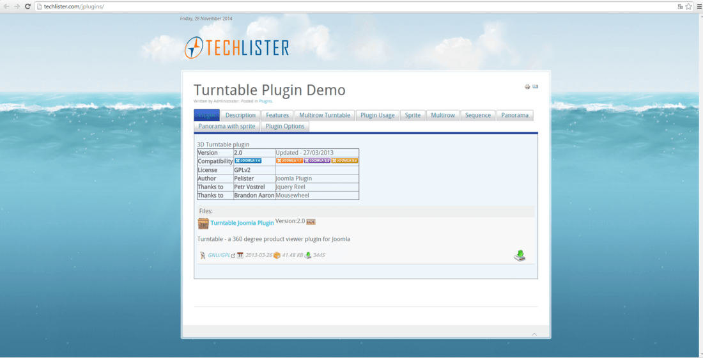Click the downloads count icon before 3445
Image resolution: width=703 pixels, height=358 pixels.
(308, 255)
